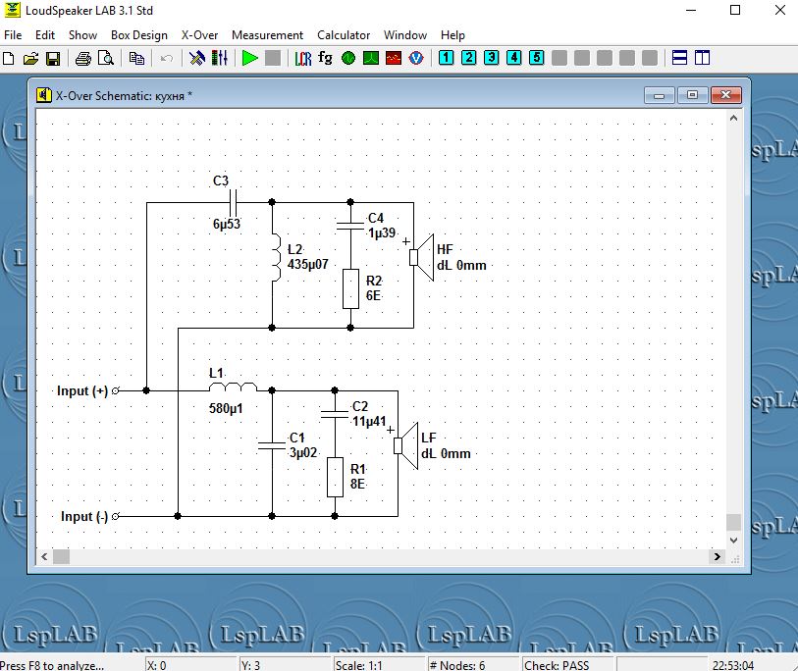Maximize the X-Over Schematic child window

[692, 95]
